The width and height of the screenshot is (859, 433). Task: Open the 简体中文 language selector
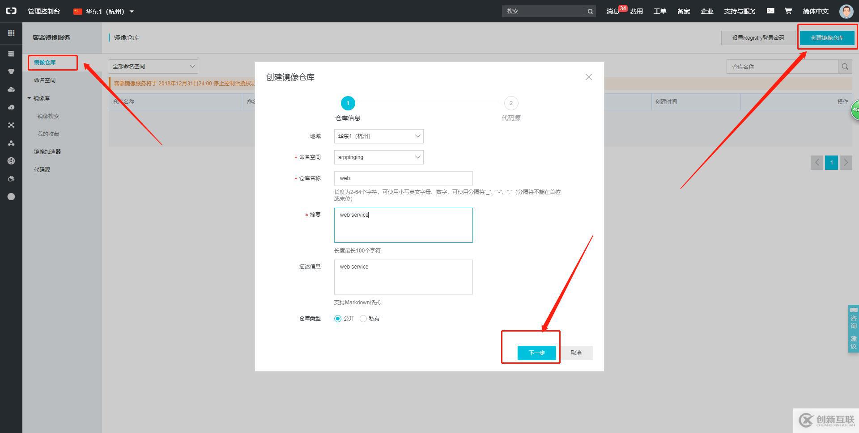(x=815, y=11)
